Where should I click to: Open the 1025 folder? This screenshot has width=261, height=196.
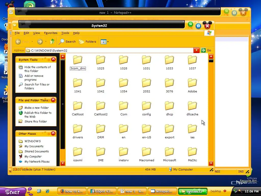click(101, 63)
